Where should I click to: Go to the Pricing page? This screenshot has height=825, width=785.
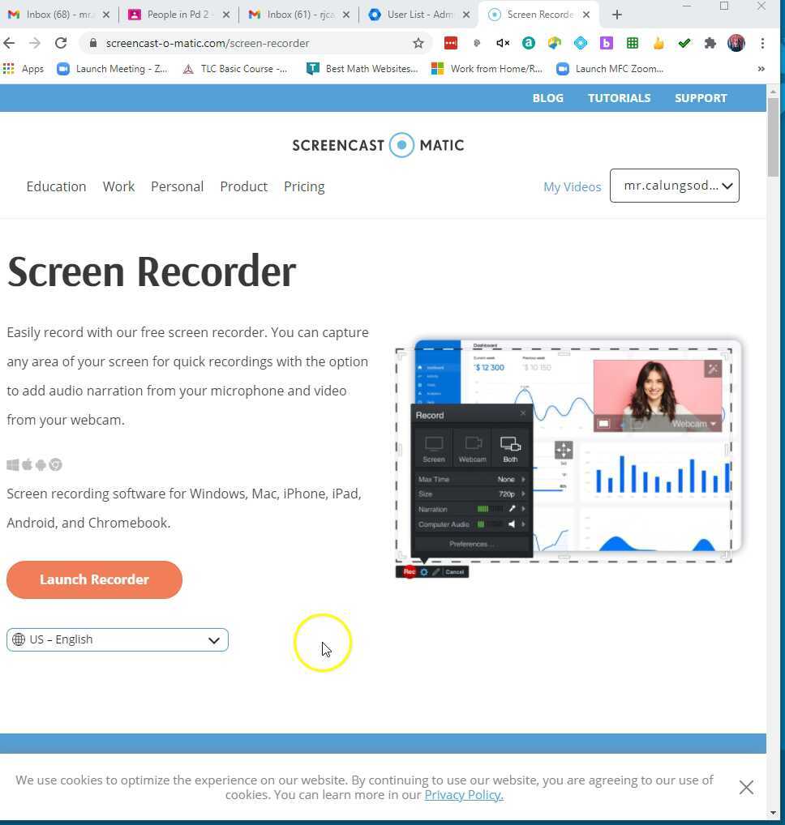(x=304, y=186)
